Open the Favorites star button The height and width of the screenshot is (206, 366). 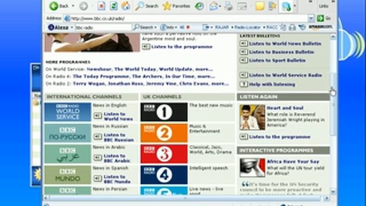coord(176,6)
